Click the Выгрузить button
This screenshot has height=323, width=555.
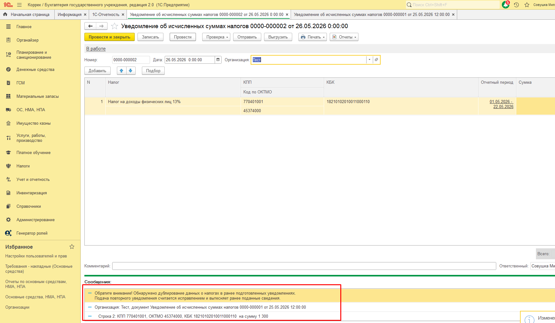[278, 37]
